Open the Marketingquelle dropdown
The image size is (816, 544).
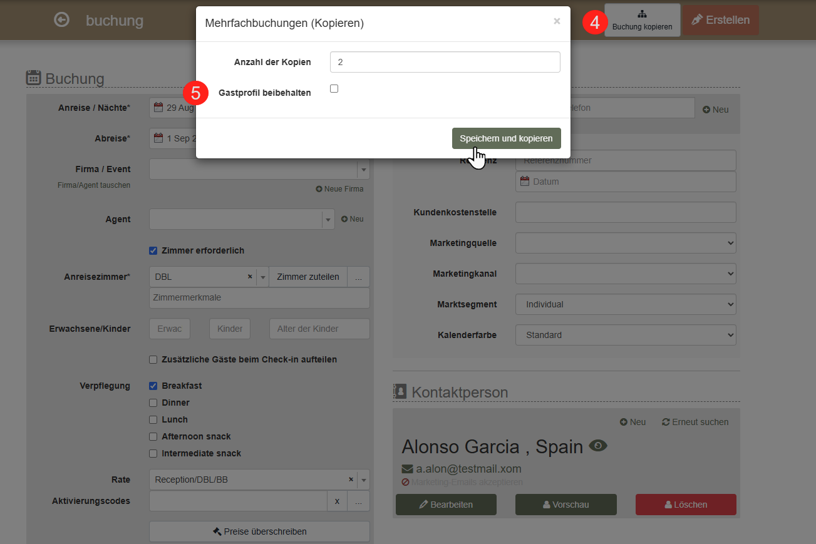(x=626, y=243)
